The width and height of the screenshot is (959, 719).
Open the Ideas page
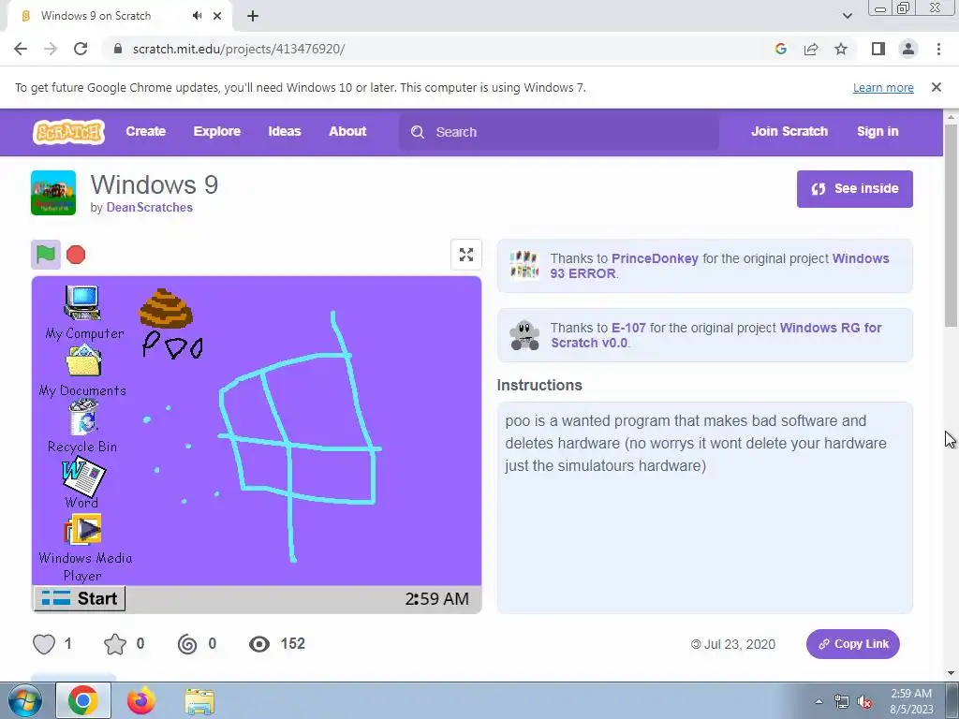[285, 131]
